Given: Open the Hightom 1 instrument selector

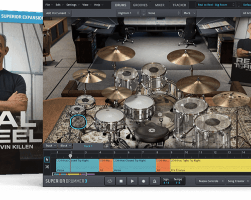Looking at the screenshot, I should 128,13.
